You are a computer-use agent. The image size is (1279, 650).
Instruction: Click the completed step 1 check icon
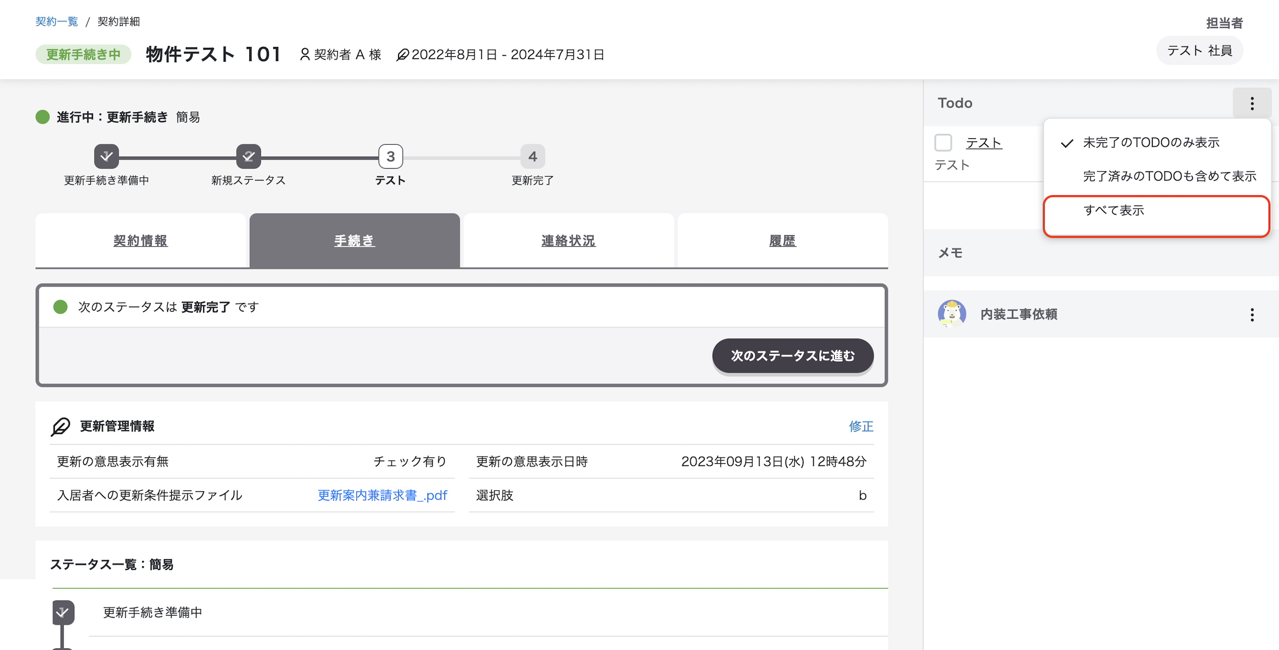pos(106,157)
